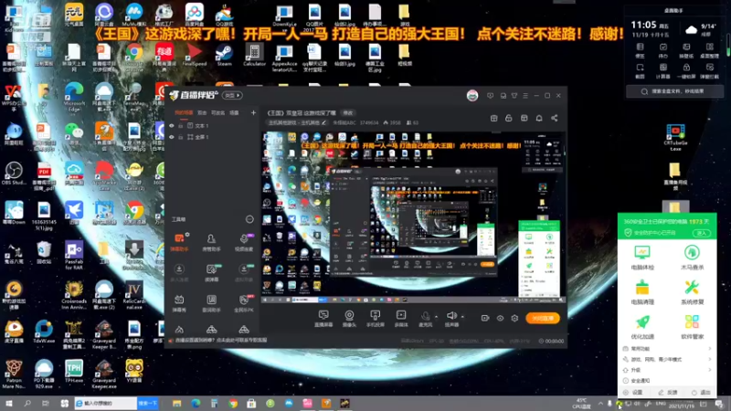Select the 文本 1 source row
The image size is (731, 411).
tap(212, 126)
